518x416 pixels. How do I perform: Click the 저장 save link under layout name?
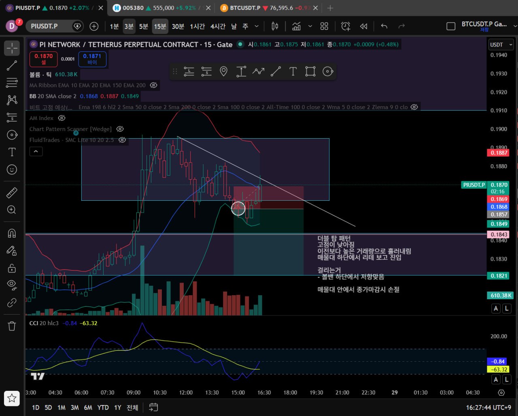tap(484, 30)
